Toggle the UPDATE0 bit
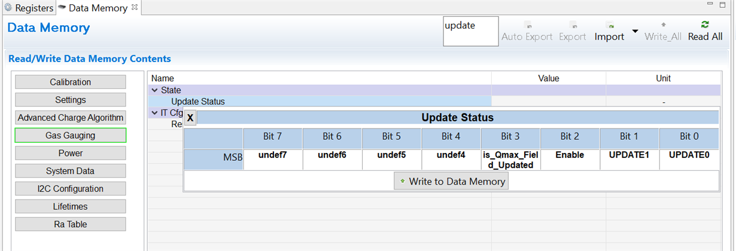This screenshot has width=736, height=251. 689,160
